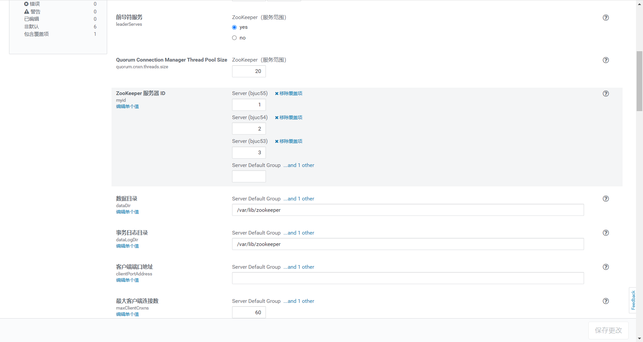This screenshot has width=643, height=342.
Task: Click clientPortAddress input field
Action: click(x=408, y=278)
